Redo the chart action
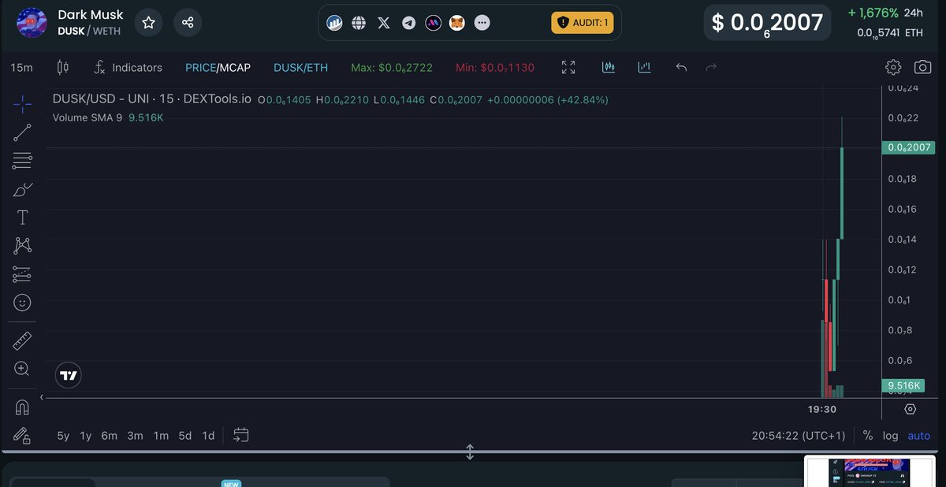Screen dimensions: 946x487 click(x=711, y=68)
